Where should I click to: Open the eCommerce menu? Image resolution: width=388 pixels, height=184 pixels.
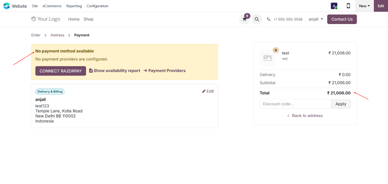52,6
